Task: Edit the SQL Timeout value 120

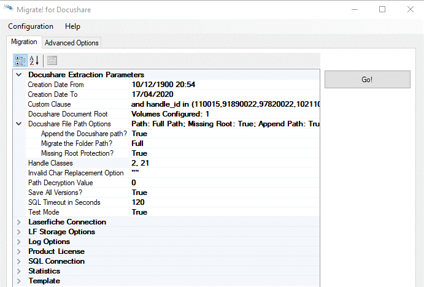Action: tap(225, 202)
